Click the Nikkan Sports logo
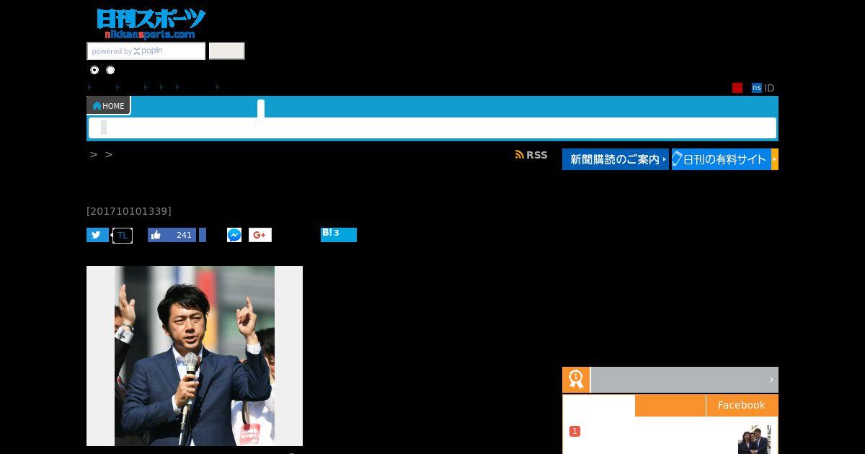Image resolution: width=865 pixels, height=454 pixels. click(151, 24)
